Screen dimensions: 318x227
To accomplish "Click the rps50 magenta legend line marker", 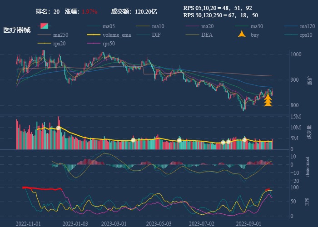I will [x=94, y=44].
